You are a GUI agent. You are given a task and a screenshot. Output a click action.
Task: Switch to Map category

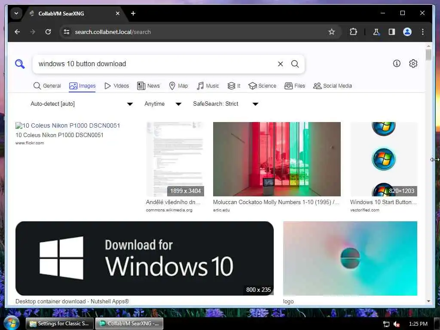coord(178,86)
